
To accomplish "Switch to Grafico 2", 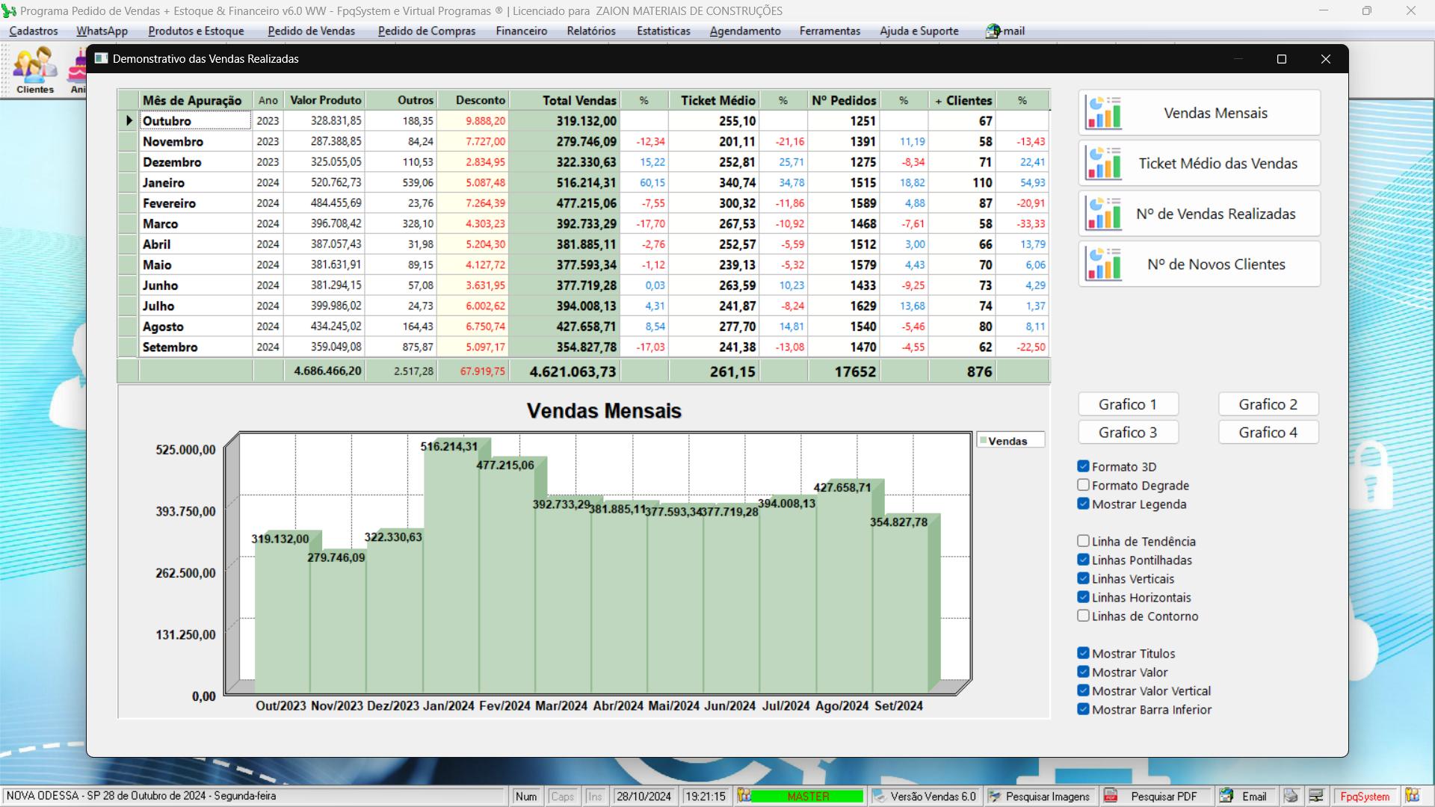I will 1268,404.
